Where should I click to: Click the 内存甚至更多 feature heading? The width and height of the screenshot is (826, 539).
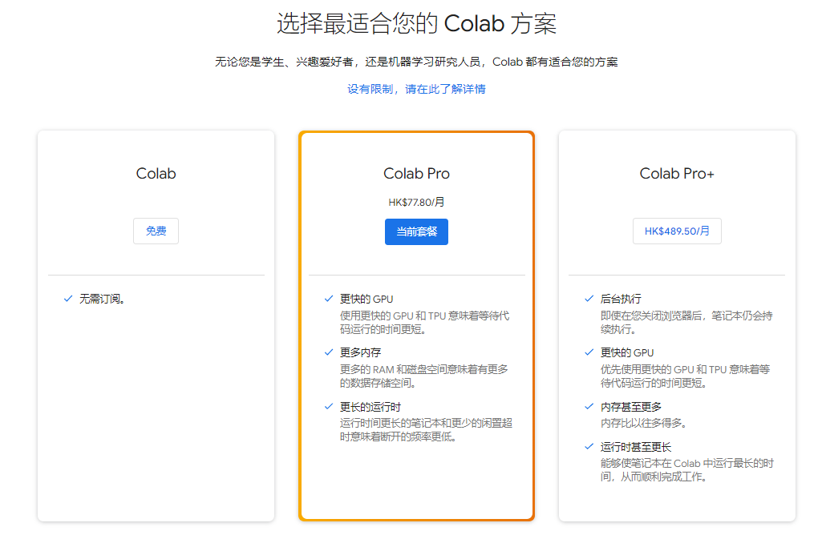coord(631,407)
